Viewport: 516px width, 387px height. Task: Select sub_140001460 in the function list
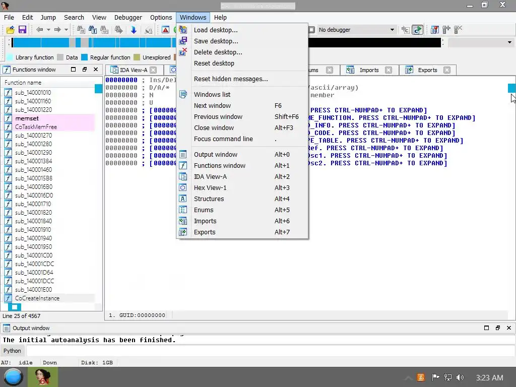coord(33,170)
